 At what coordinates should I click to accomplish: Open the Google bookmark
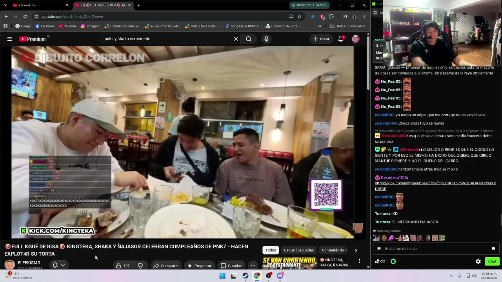[x=23, y=26]
